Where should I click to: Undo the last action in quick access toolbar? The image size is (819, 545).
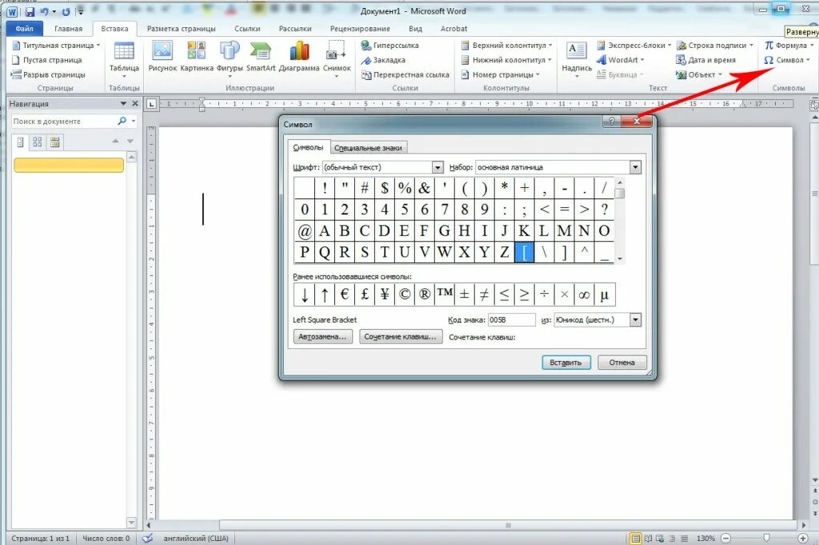pyautogui.click(x=45, y=11)
